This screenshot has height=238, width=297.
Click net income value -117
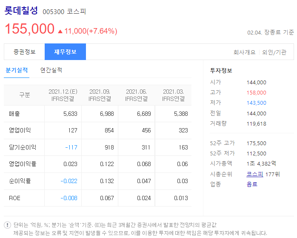(x=71, y=147)
